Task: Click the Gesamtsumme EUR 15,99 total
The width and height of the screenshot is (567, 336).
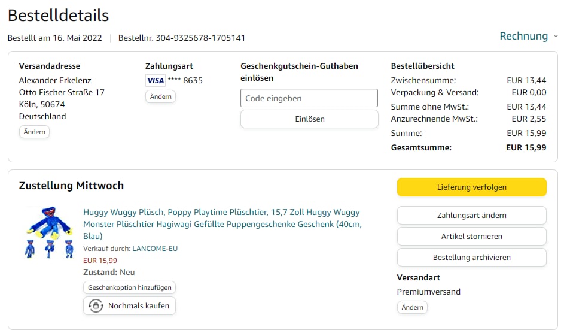Action: pyautogui.click(x=526, y=147)
